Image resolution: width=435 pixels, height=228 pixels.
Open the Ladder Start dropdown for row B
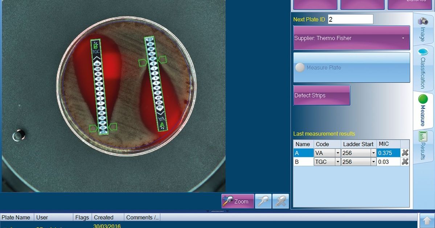(x=373, y=162)
